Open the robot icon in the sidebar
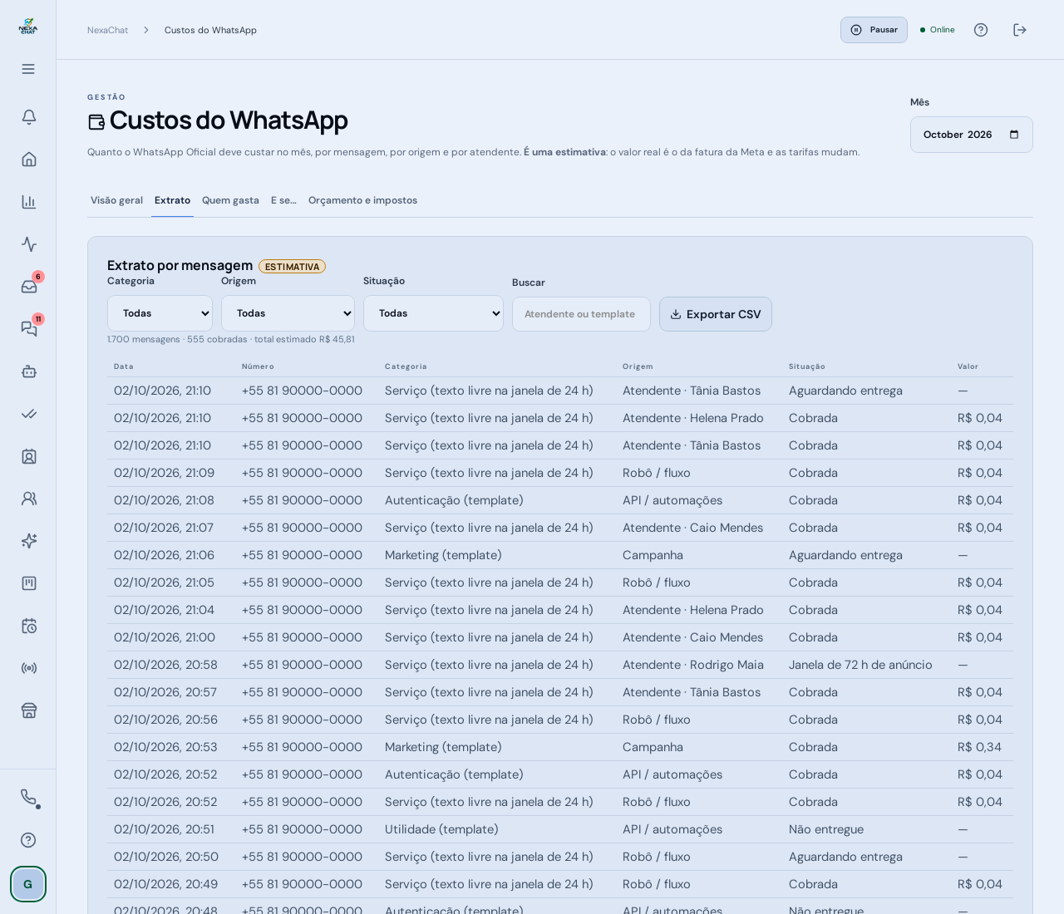 29,371
